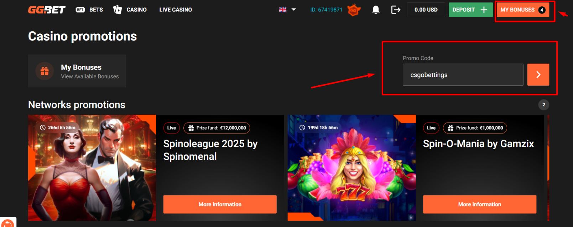
Task: Open More information for Spin-O-Mania
Action: (x=479, y=204)
